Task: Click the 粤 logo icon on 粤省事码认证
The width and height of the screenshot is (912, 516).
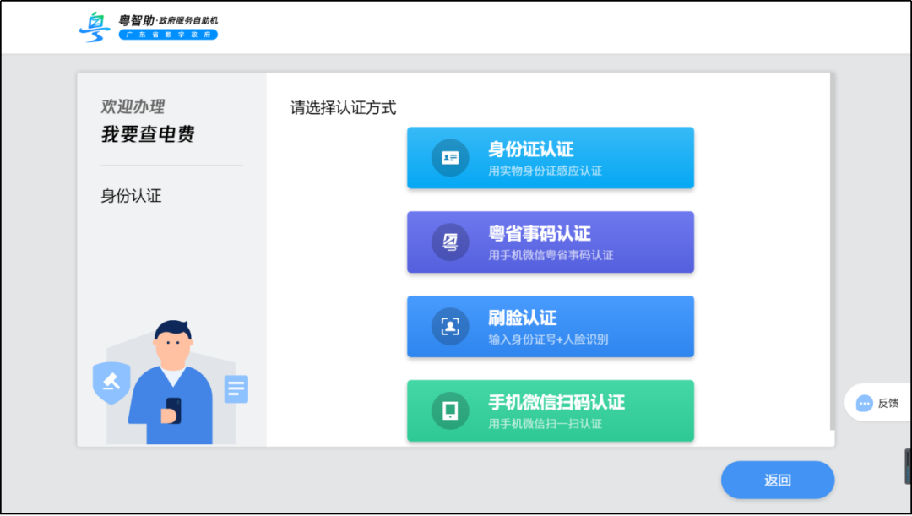Action: click(448, 242)
